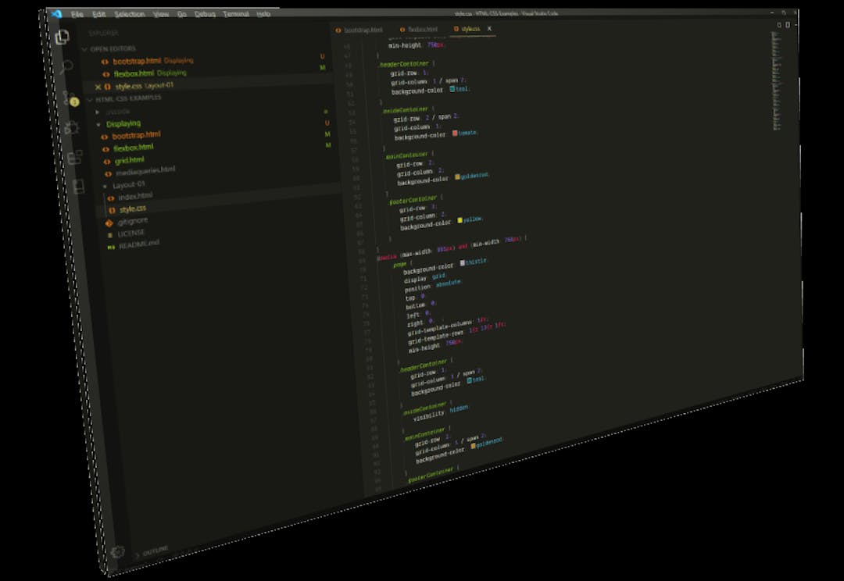
Task: Select the Search icon in the Activity Bar
Action: (67, 67)
